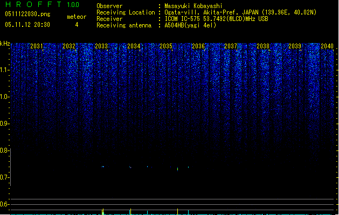339x215 pixels.
Task: Click the 2035 time marker
Action: pyautogui.click(x=166, y=46)
